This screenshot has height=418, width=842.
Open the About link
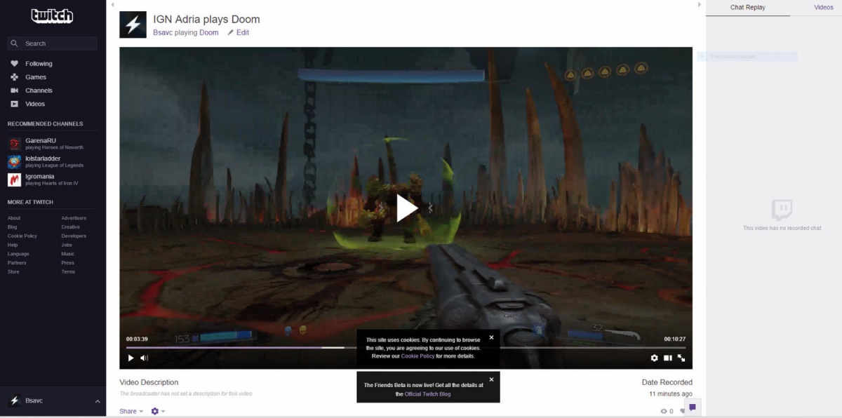click(14, 218)
